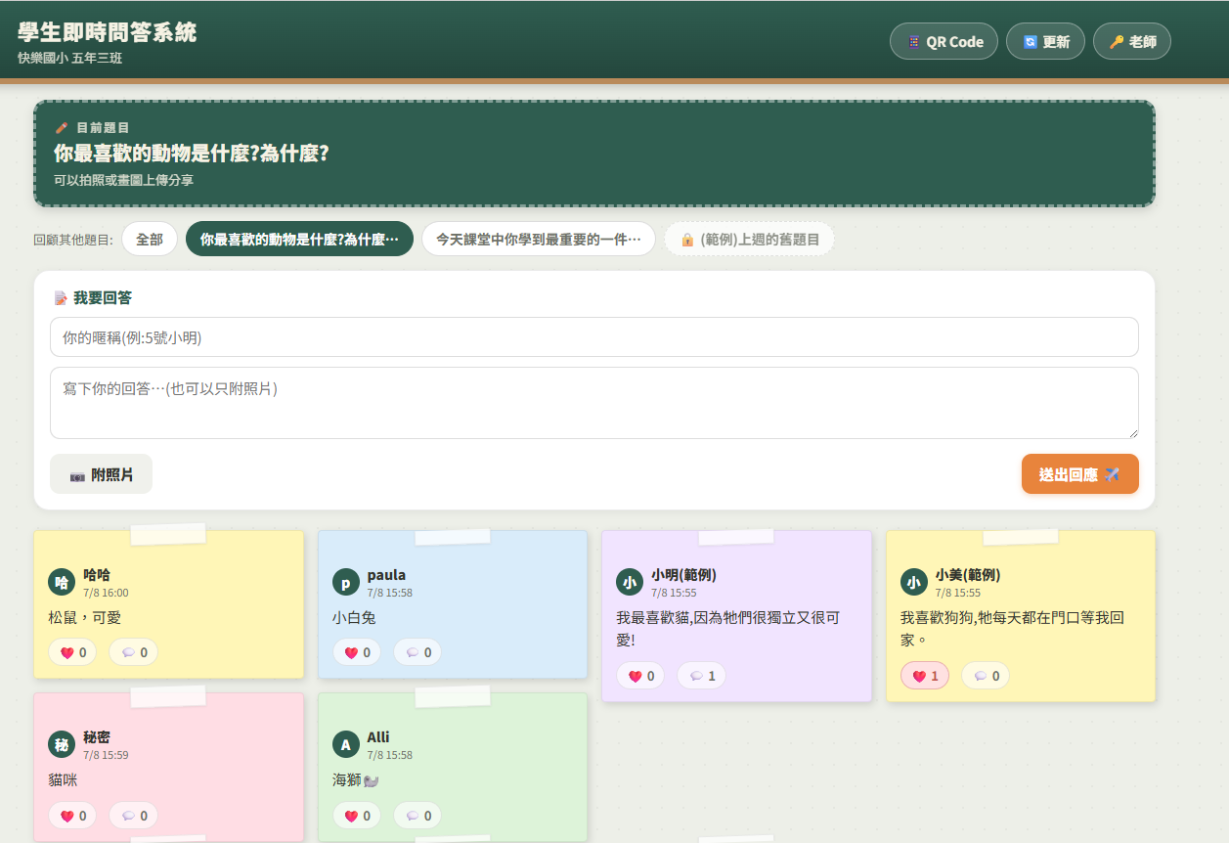Open comments on paula's post
This screenshot has height=843, width=1229.
[x=417, y=652]
